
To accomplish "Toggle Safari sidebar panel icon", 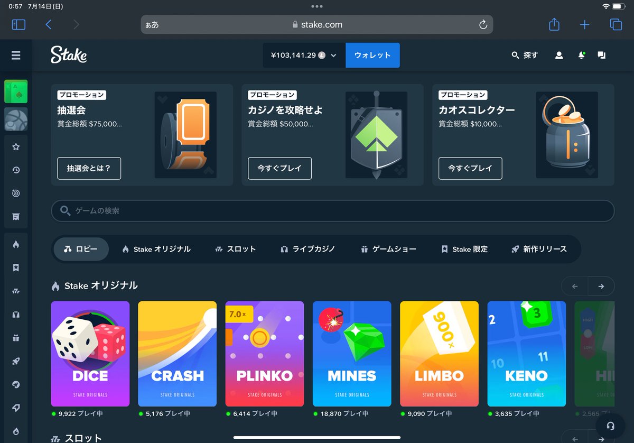I will tap(18, 24).
